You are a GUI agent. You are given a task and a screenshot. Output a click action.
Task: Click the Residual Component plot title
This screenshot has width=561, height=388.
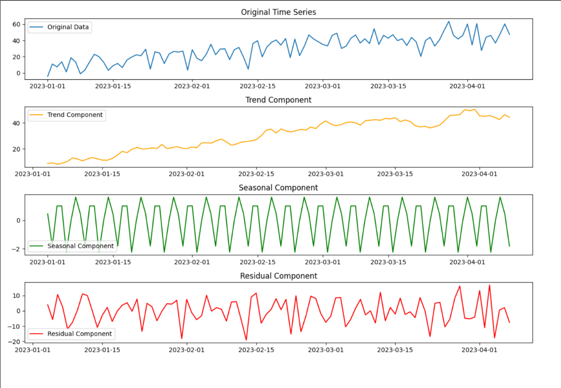278,276
